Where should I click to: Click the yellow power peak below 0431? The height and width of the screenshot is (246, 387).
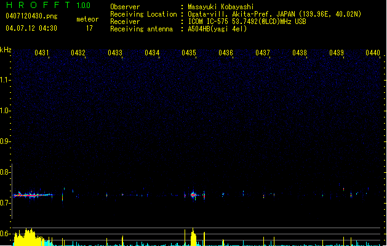coord(30,237)
